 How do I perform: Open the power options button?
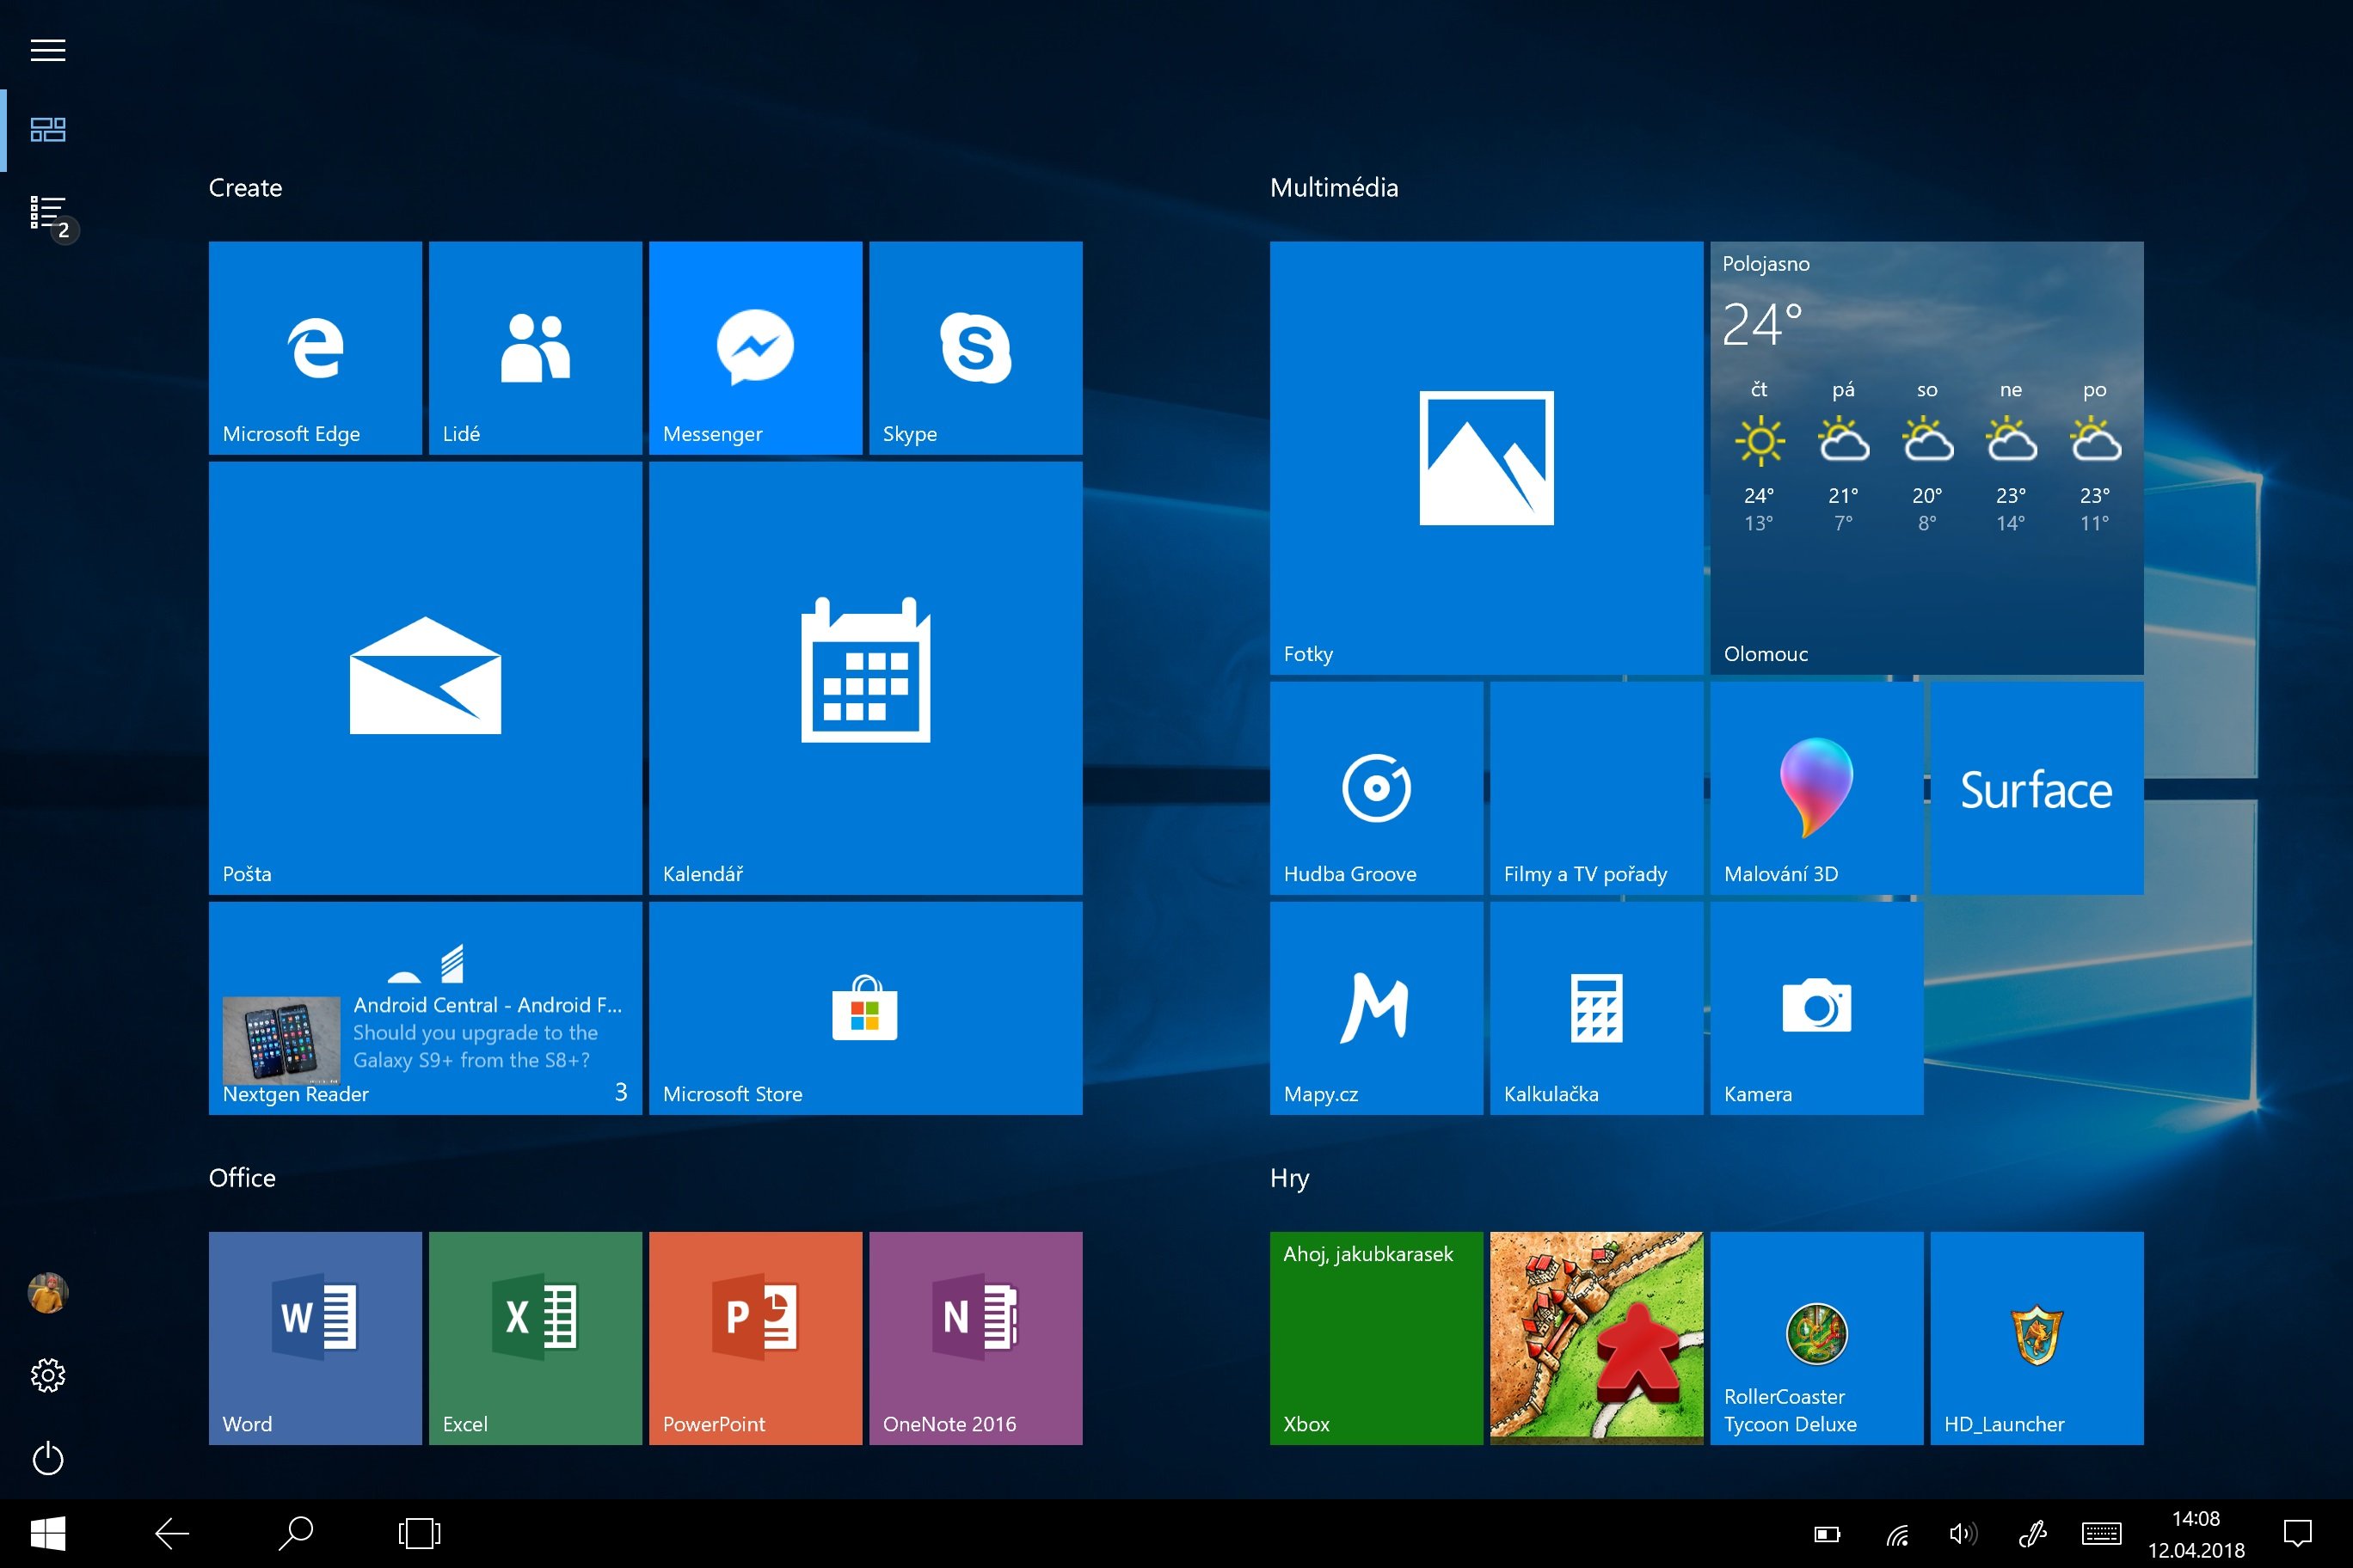[48, 1459]
